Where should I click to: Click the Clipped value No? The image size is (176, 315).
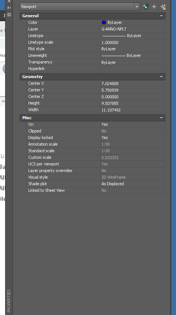104,131
